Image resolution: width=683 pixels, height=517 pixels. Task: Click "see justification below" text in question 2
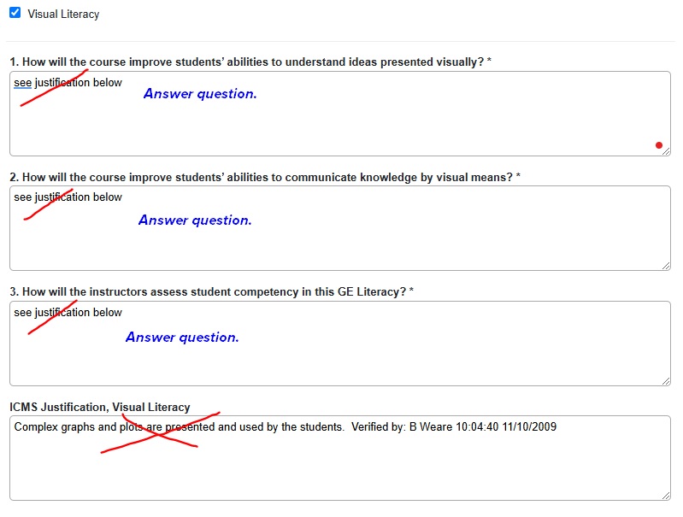(x=68, y=197)
